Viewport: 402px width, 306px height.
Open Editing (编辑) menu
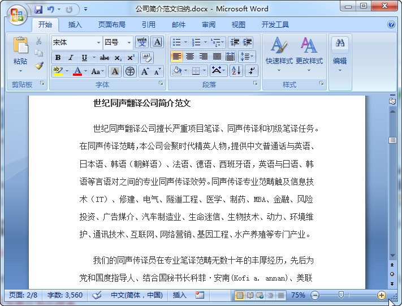coord(340,55)
